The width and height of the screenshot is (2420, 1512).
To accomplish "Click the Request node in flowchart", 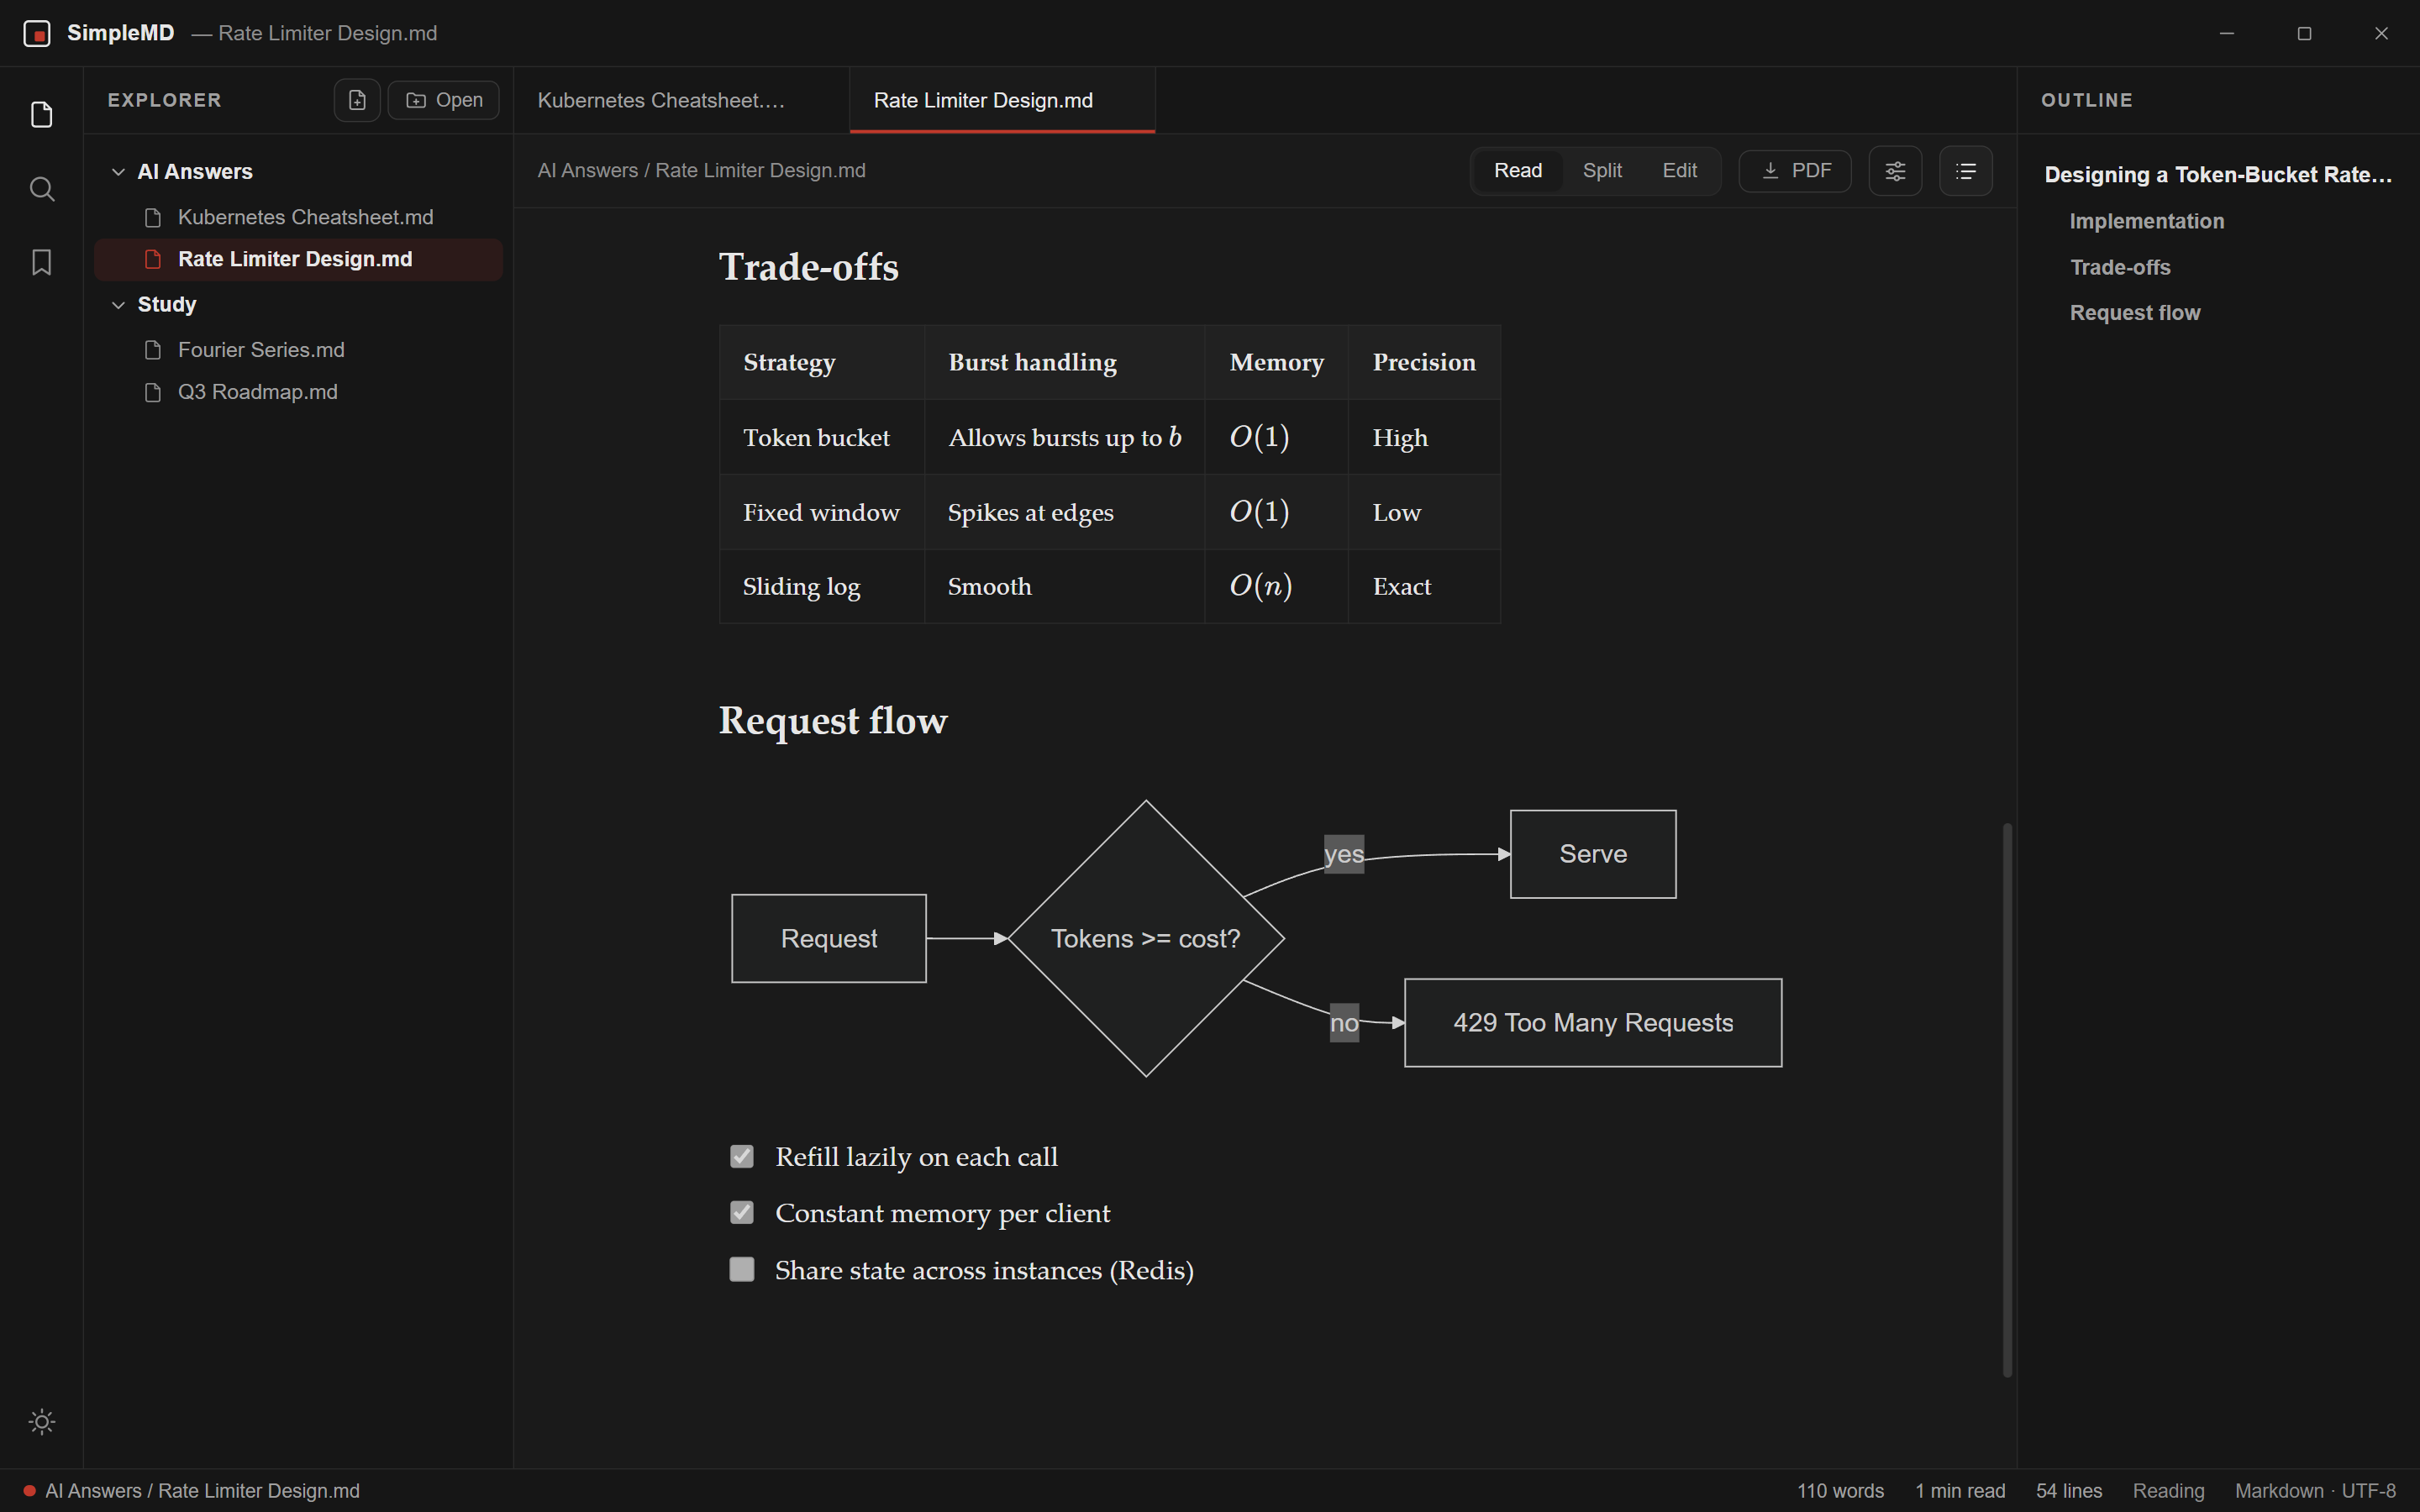I will pos(829,938).
